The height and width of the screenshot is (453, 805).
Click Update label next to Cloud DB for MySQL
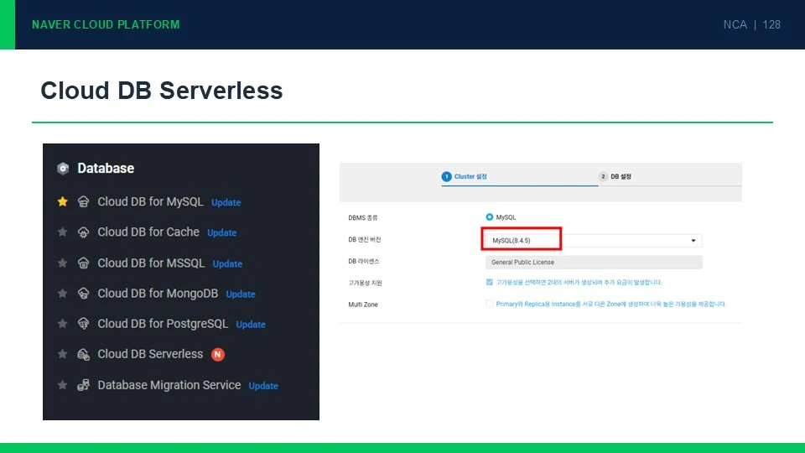[226, 202]
